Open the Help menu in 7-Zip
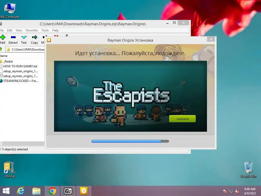 (55, 30)
